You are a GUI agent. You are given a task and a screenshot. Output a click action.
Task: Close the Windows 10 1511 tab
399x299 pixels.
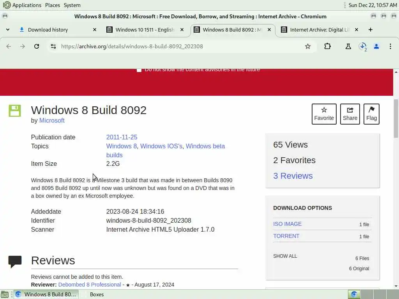(182, 30)
